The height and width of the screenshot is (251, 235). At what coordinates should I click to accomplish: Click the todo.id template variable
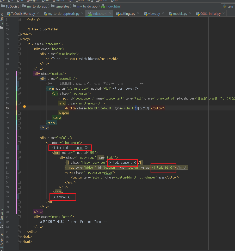coord(163,168)
